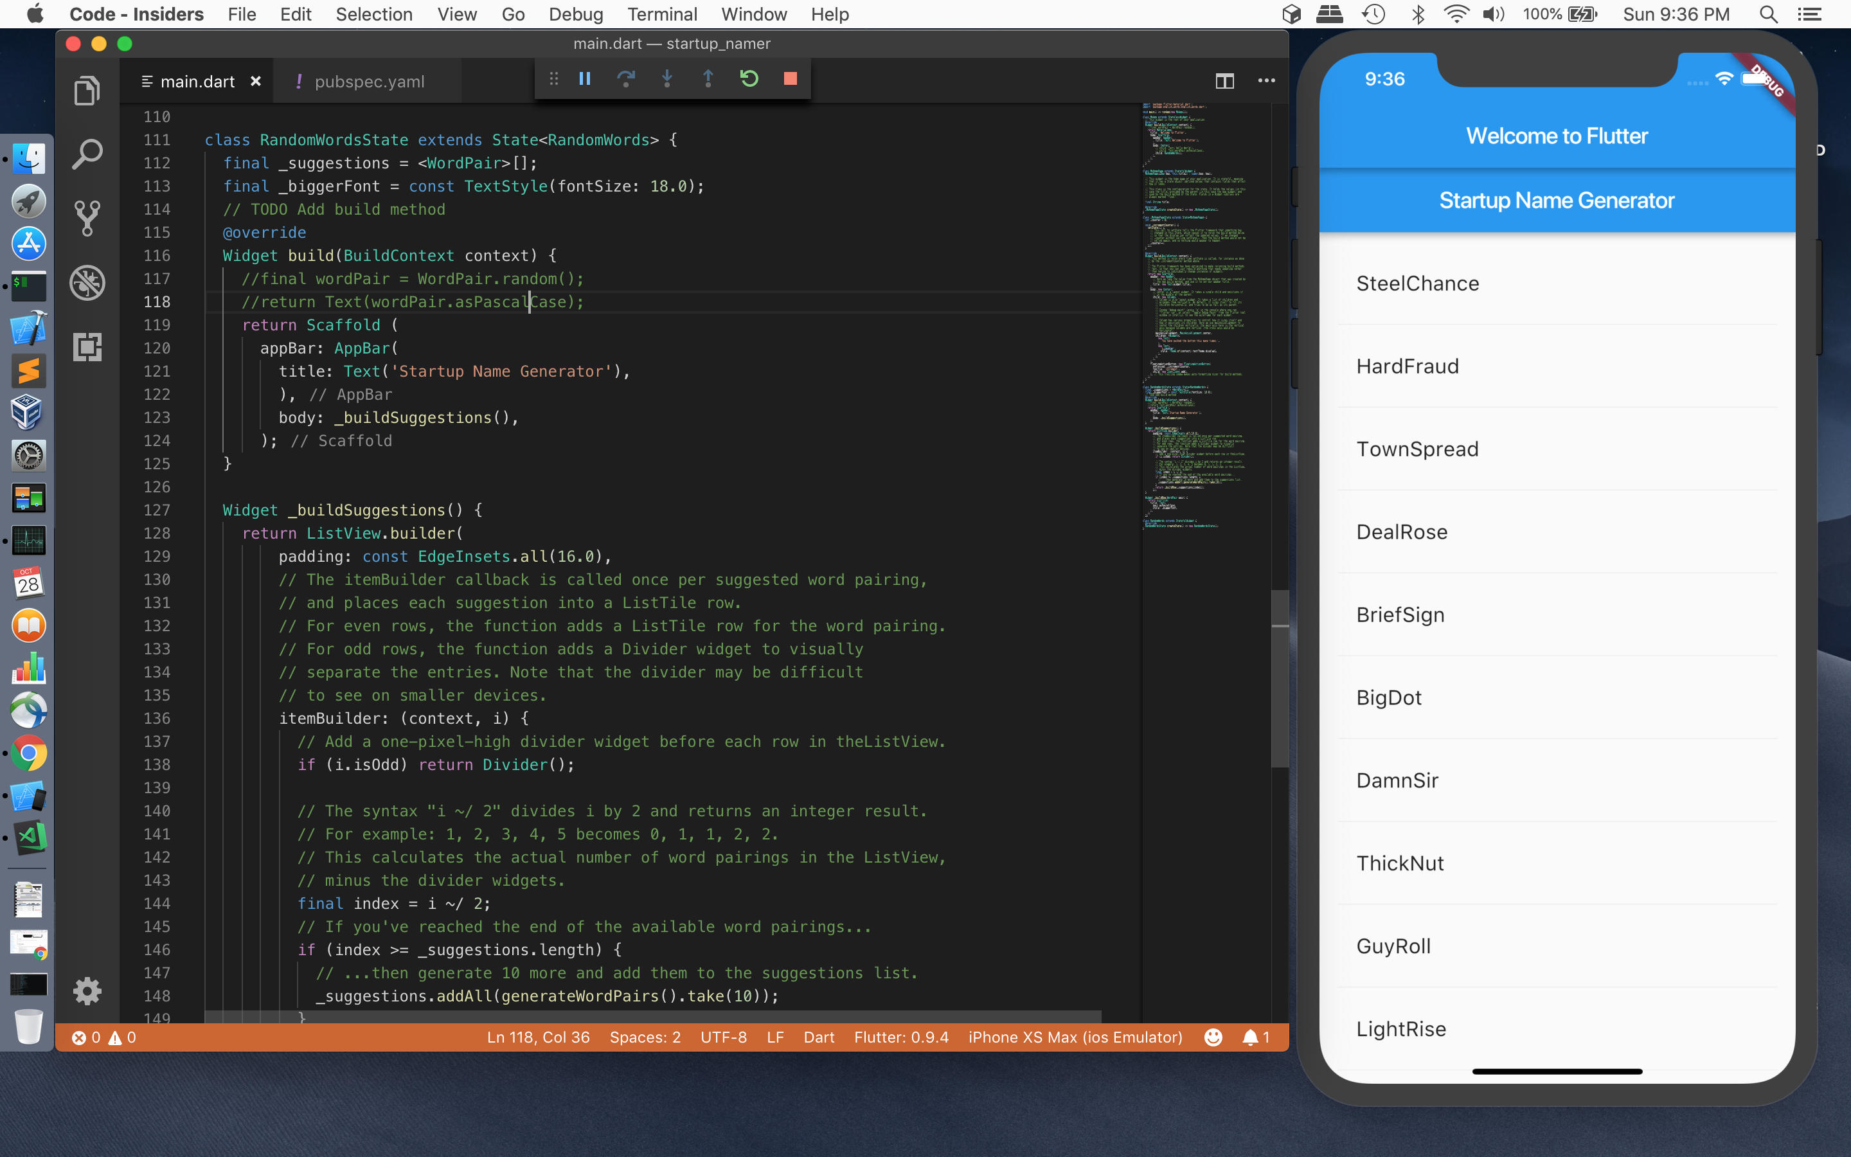The height and width of the screenshot is (1157, 1851).
Task: Click the Step Into debug button
Action: click(x=667, y=79)
